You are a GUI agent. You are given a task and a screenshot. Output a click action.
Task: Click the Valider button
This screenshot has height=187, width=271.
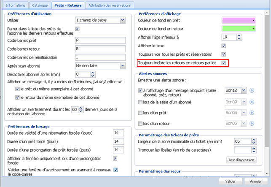tap(230, 181)
